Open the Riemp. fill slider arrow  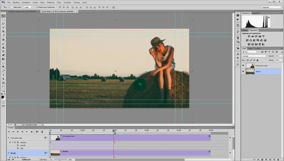pos(281,60)
